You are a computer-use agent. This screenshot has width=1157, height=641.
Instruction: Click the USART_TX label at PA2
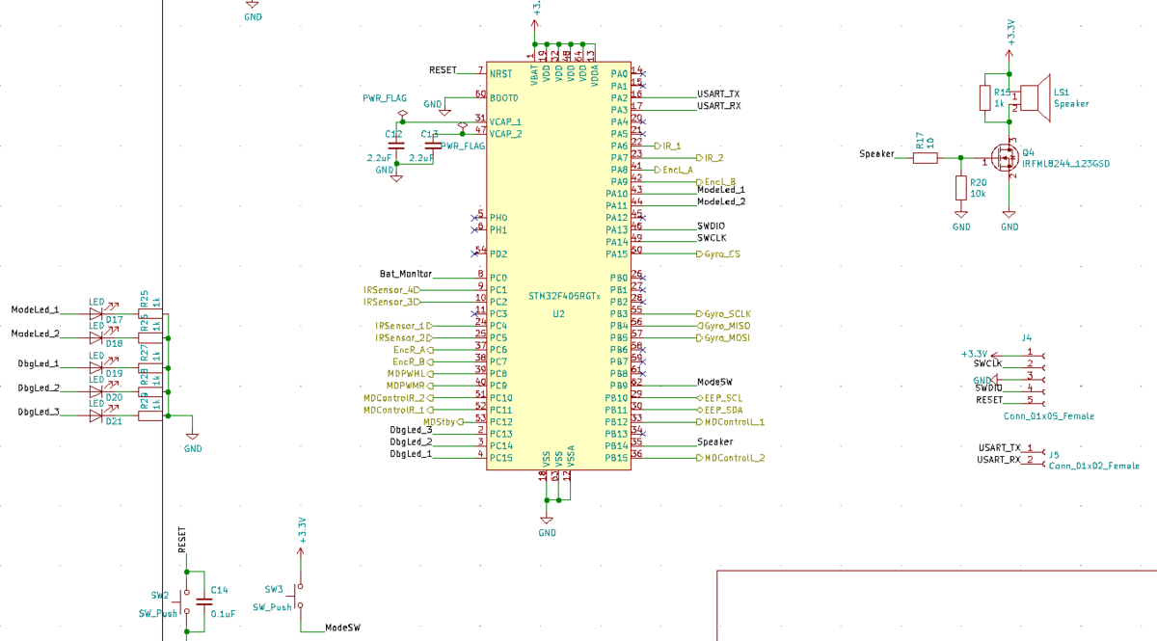718,93
